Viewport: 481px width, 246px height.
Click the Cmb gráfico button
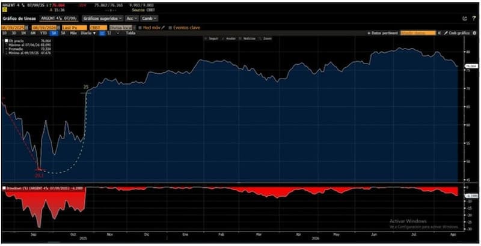pyautogui.click(x=459, y=33)
